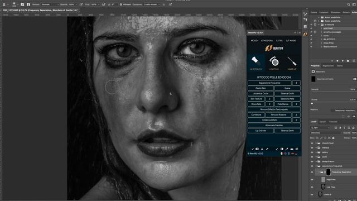Hide the High Freq layer
The image size is (357, 201).
point(312,180)
